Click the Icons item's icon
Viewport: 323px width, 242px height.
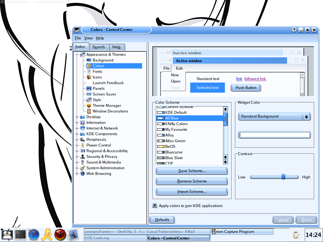(x=89, y=77)
